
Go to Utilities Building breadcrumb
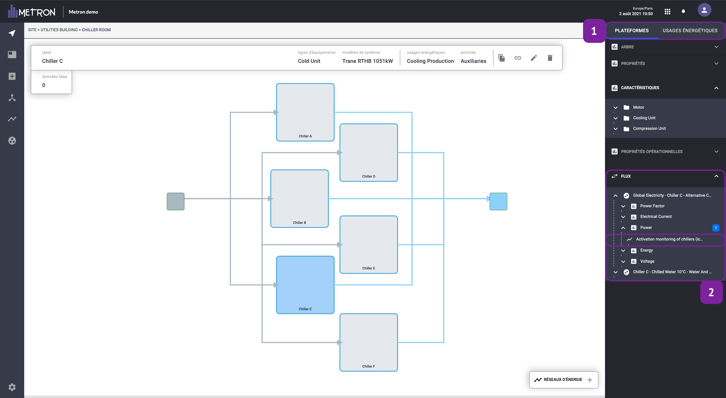(59, 30)
